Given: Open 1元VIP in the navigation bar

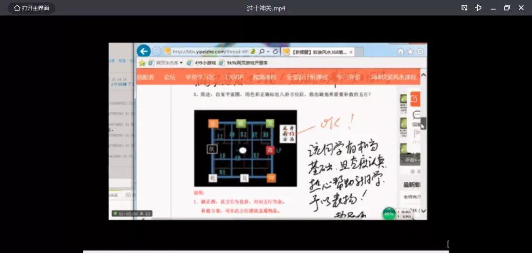Looking at the screenshot, I should point(234,77).
